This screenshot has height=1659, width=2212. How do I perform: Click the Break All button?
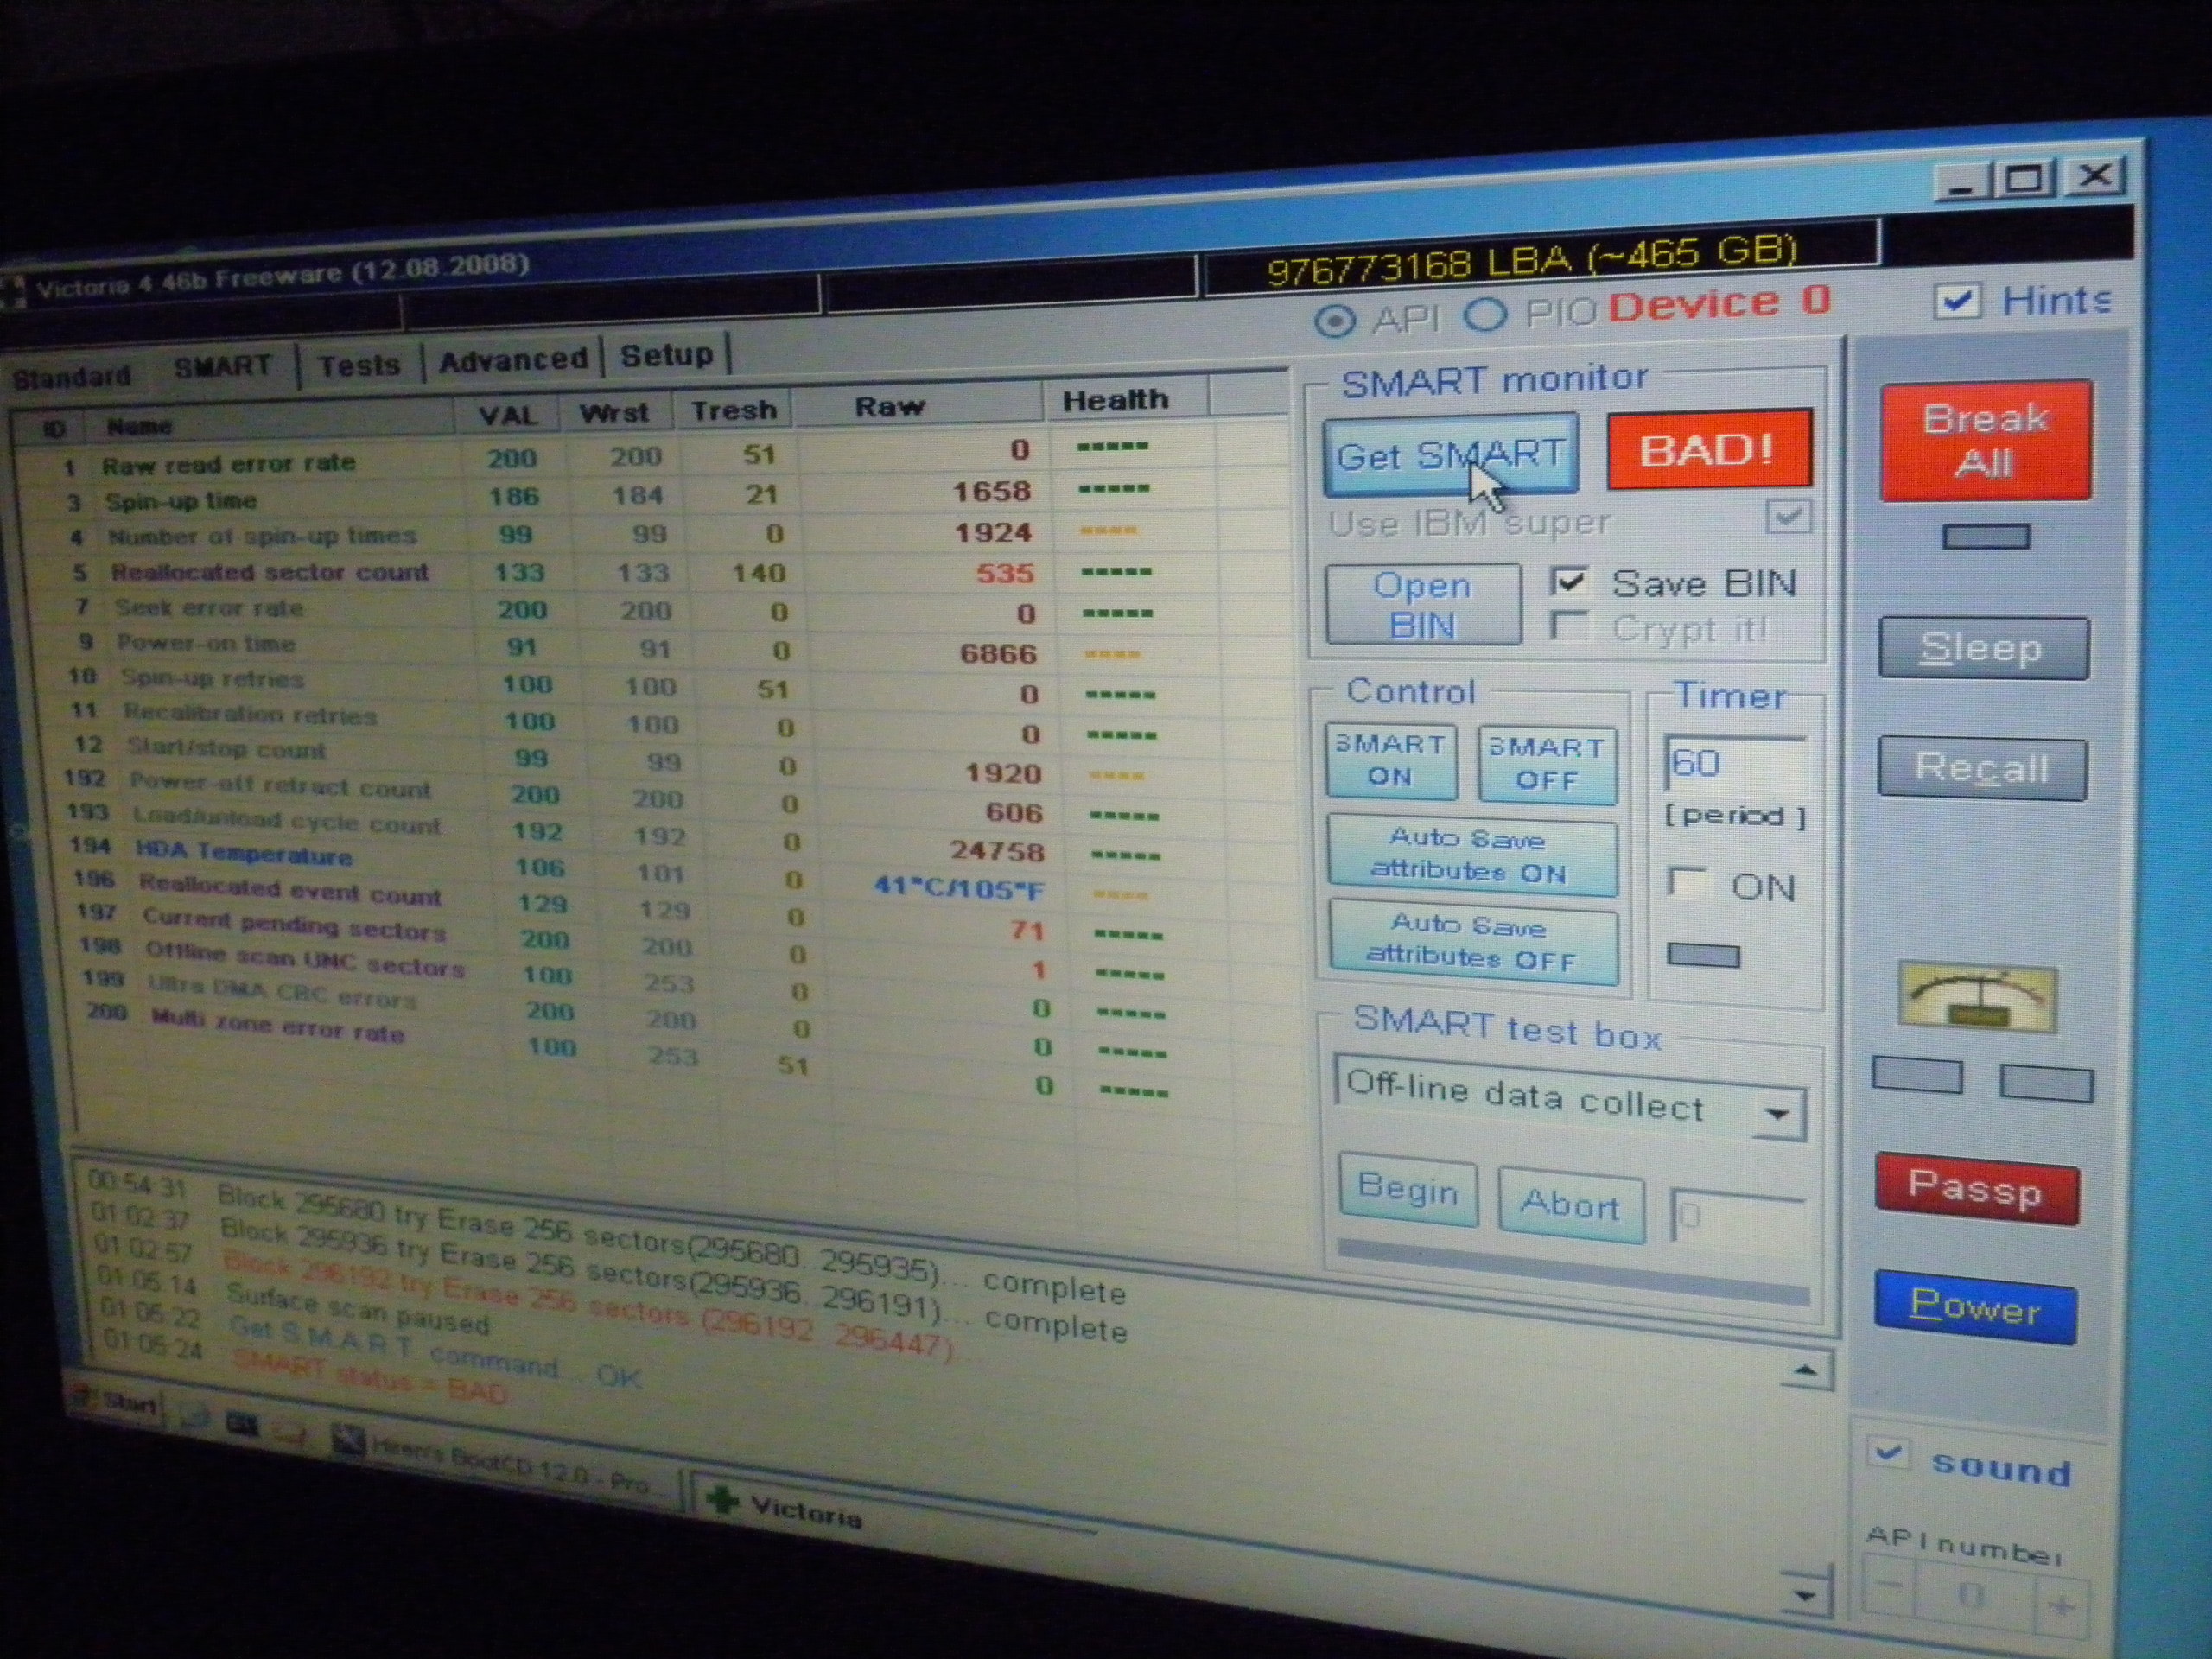pos(1985,441)
